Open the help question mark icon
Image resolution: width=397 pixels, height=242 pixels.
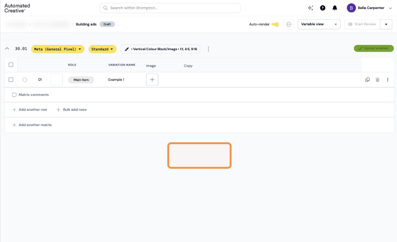(322, 8)
